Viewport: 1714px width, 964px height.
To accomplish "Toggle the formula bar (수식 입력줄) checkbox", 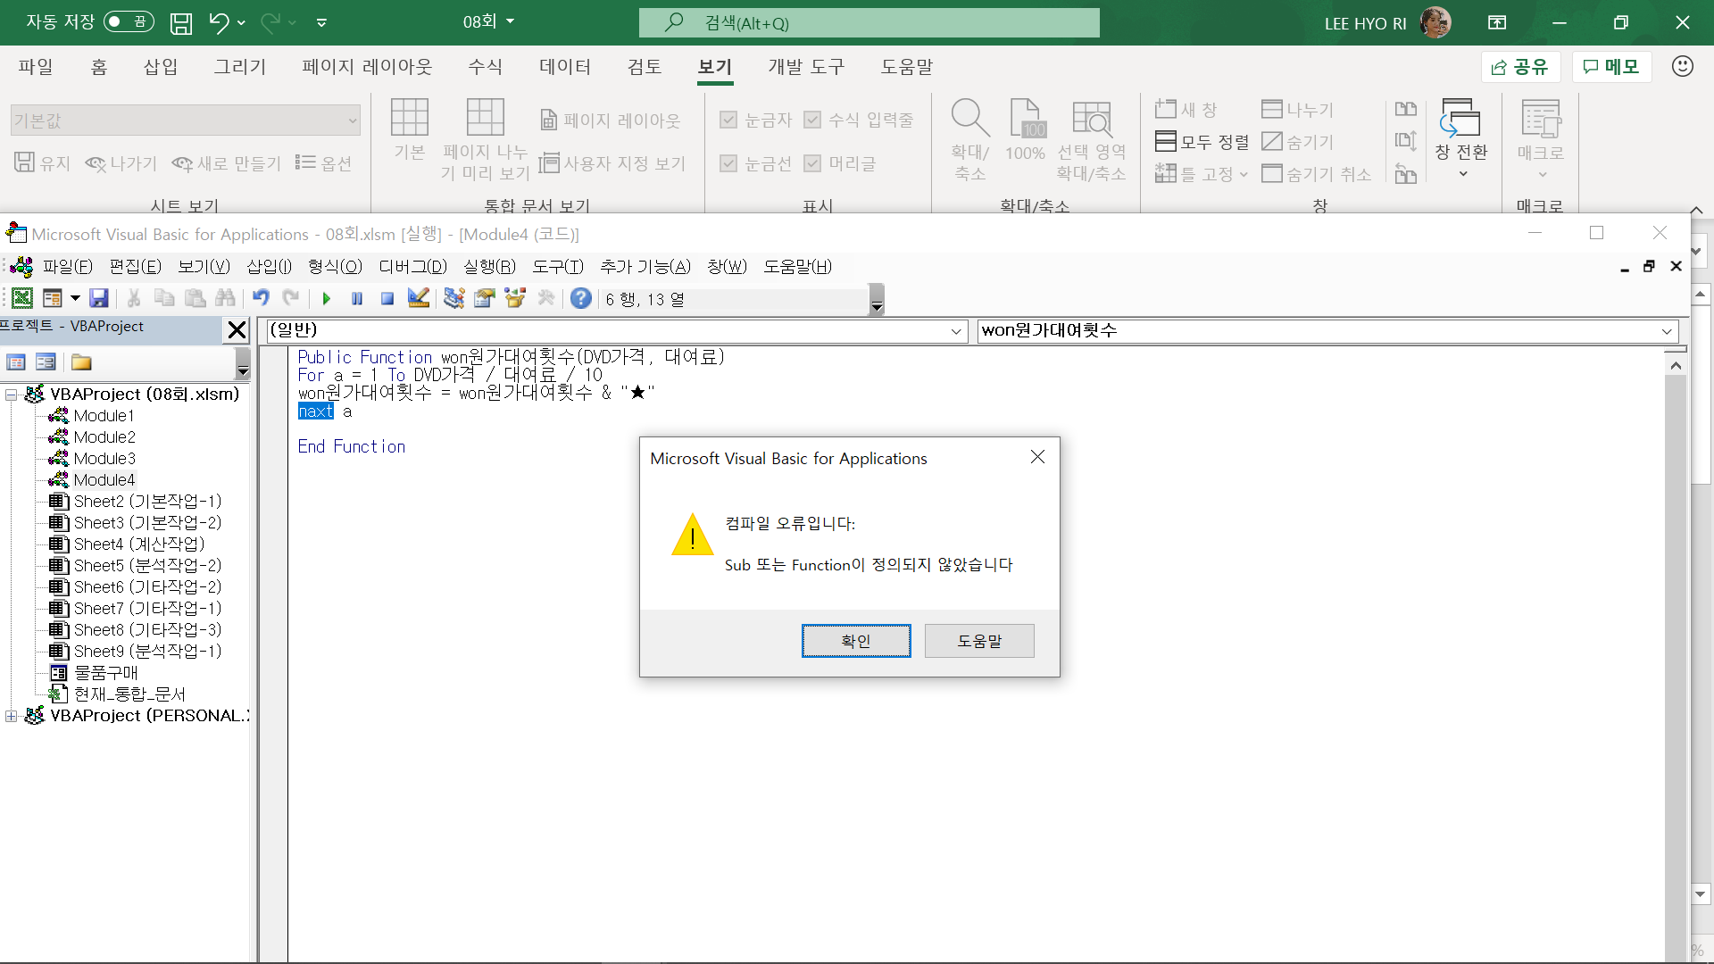I will (x=812, y=120).
